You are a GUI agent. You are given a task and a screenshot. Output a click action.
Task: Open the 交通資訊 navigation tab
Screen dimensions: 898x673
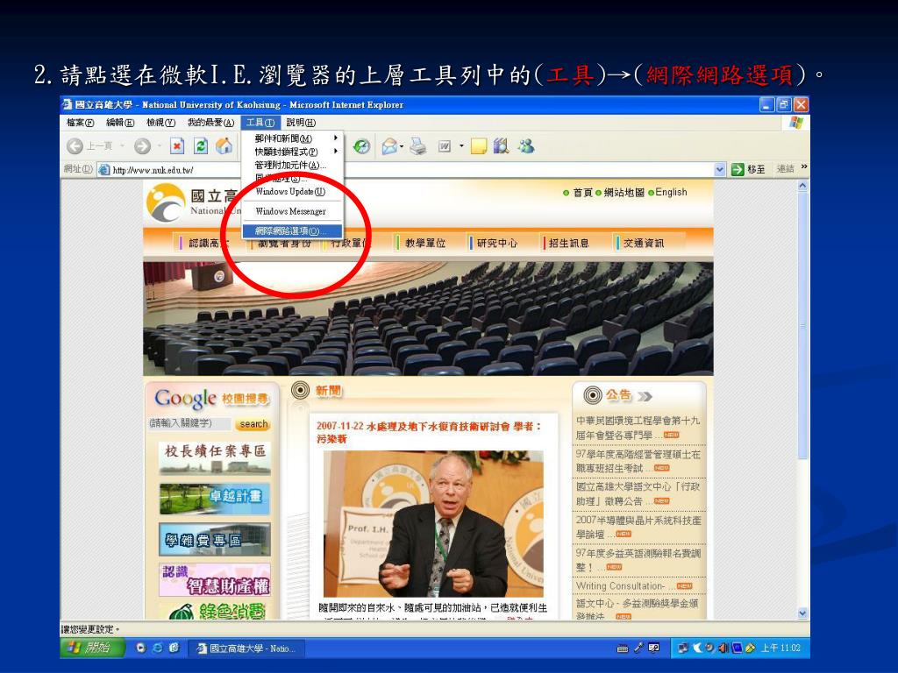click(x=643, y=244)
